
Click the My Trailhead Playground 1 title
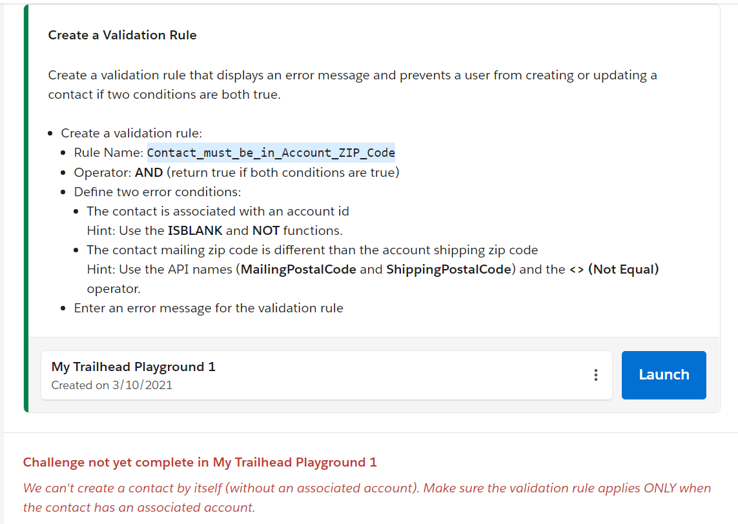pos(132,366)
